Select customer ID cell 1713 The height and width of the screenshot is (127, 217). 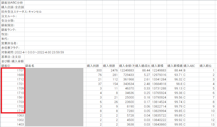click(x=13, y=111)
